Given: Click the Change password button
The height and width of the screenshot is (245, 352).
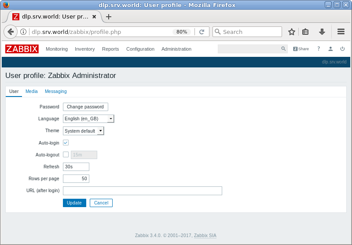Looking at the screenshot, I should click(x=85, y=107).
